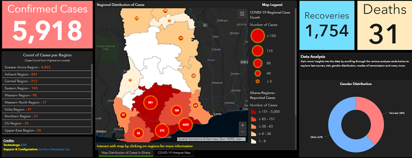Open Map Distribution of Cases in Ghana tab
The width and height of the screenshot is (412, 158).
pyautogui.click(x=126, y=153)
